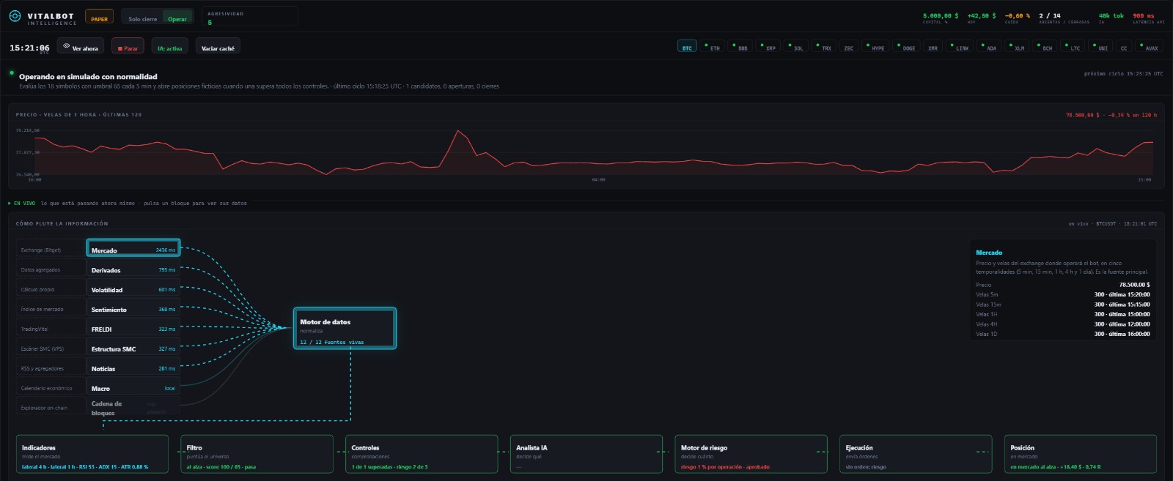Click the Ver ahora button
This screenshot has height=481, width=1173.
pyautogui.click(x=81, y=47)
